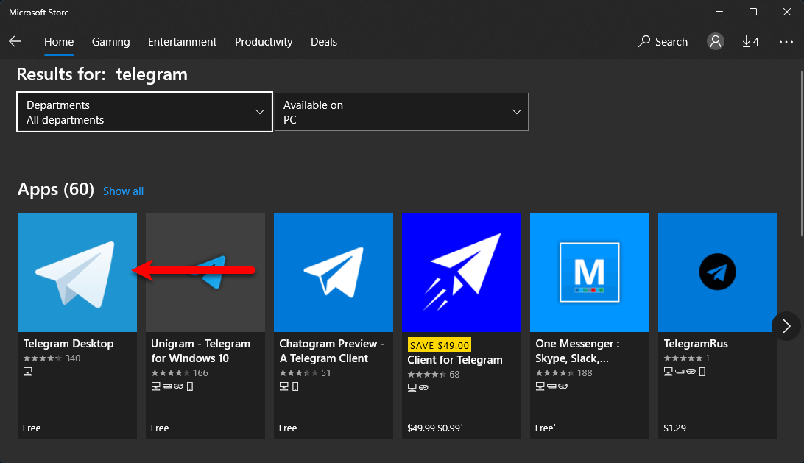
Task: Click the Client for Telegram 68 rating
Action: pyautogui.click(x=454, y=374)
